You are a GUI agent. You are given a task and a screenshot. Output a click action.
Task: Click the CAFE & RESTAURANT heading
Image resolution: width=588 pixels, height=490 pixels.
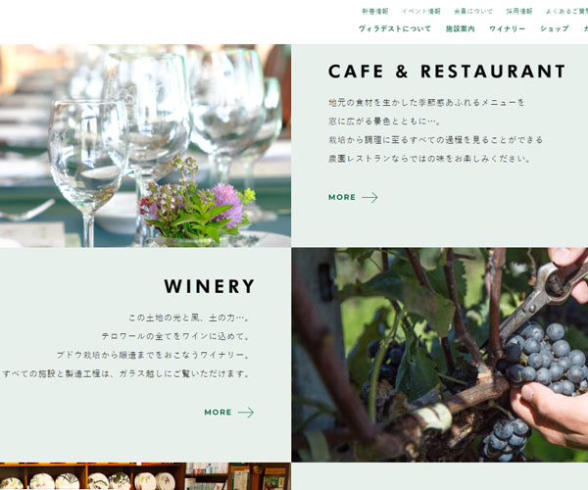pos(447,72)
